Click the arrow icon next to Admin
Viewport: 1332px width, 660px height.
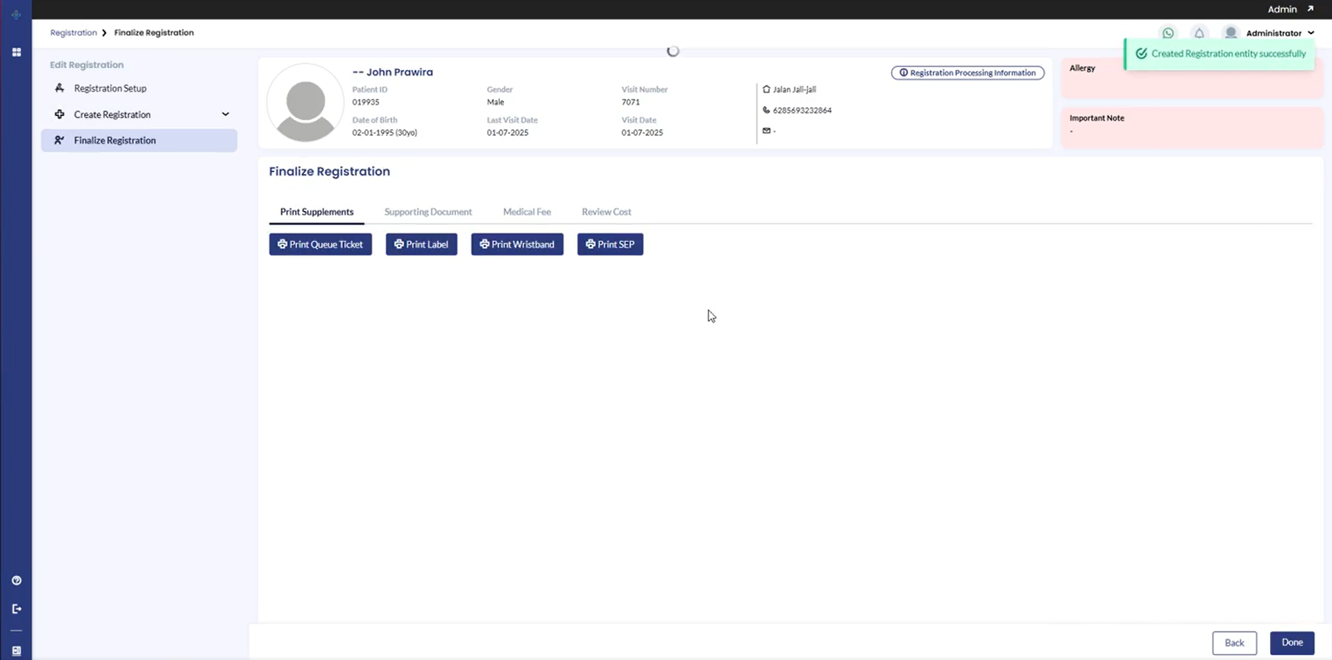(1310, 9)
